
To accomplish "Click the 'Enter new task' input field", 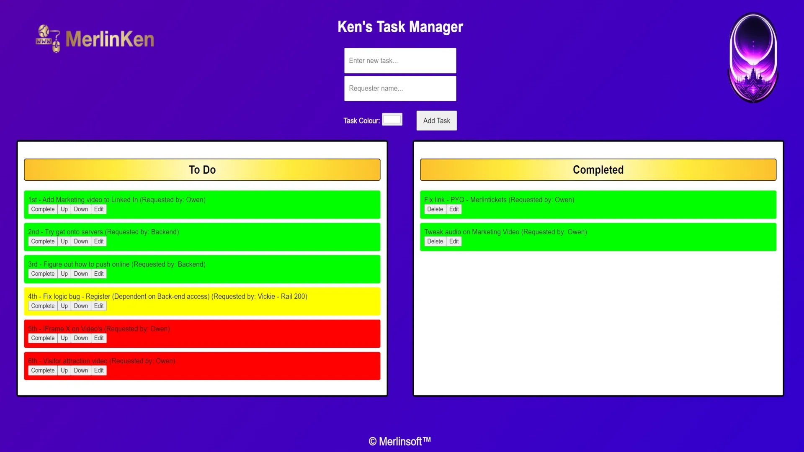I will click(x=400, y=61).
